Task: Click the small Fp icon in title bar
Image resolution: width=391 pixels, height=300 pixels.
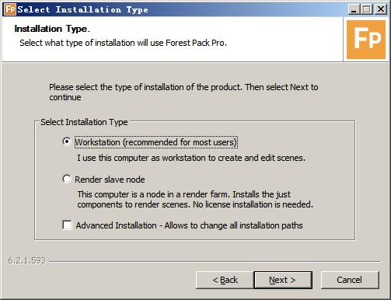Action: pos(10,9)
